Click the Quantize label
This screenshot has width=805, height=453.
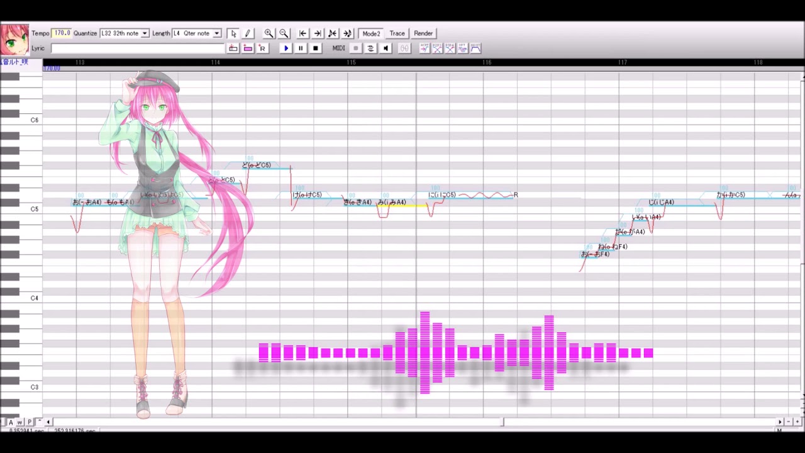pos(86,33)
